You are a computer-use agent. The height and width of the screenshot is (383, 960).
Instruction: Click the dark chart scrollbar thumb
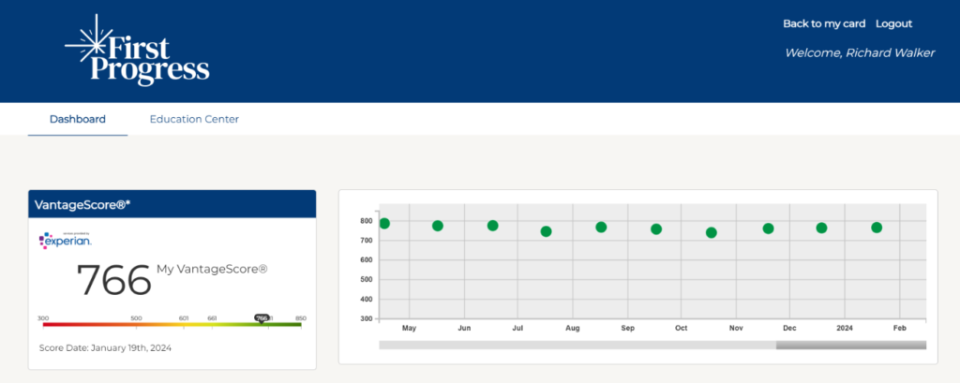click(850, 346)
